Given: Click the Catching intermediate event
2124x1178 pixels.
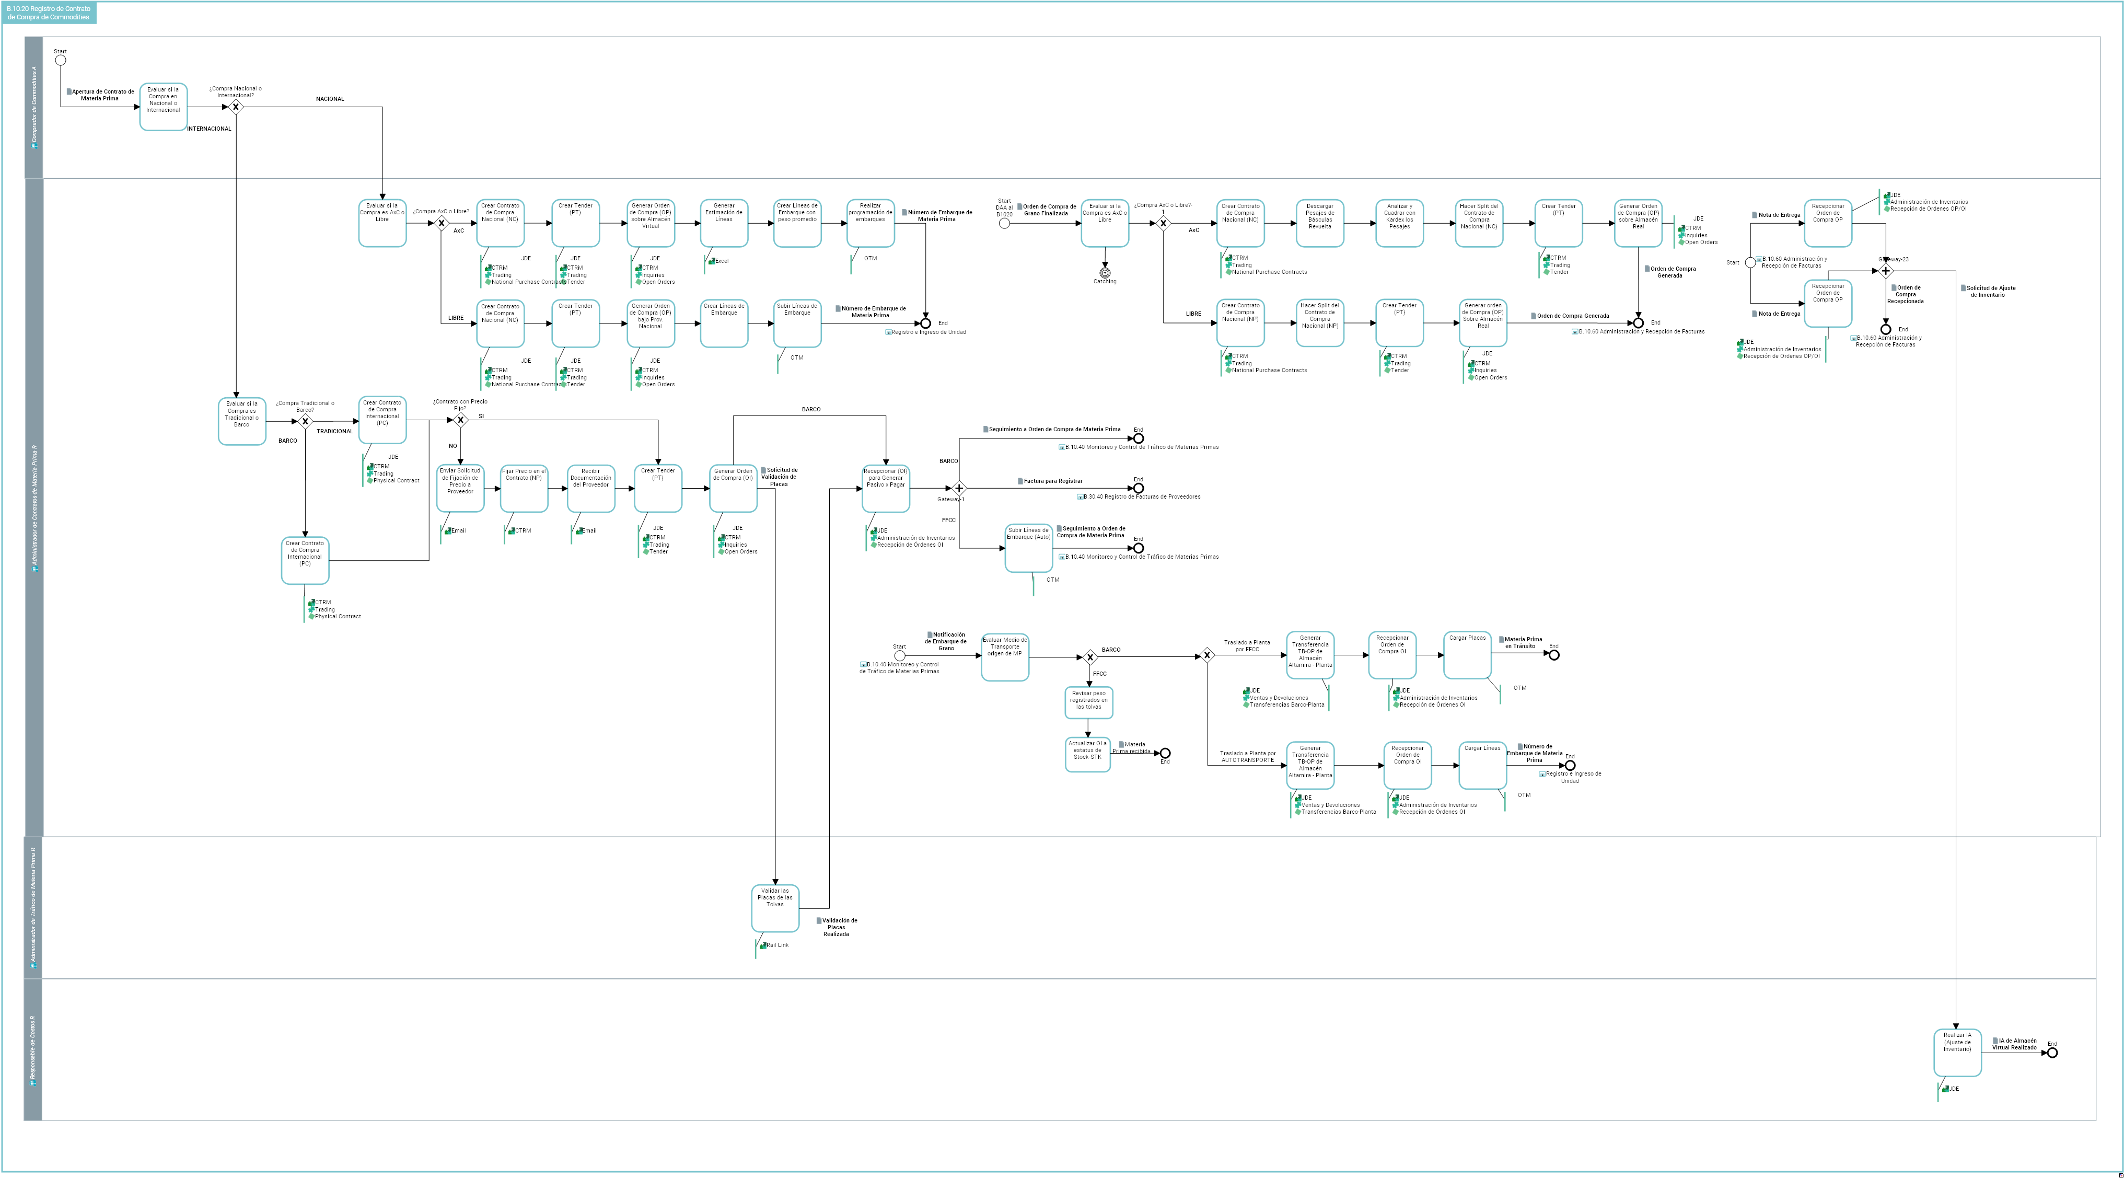Looking at the screenshot, I should [1105, 273].
